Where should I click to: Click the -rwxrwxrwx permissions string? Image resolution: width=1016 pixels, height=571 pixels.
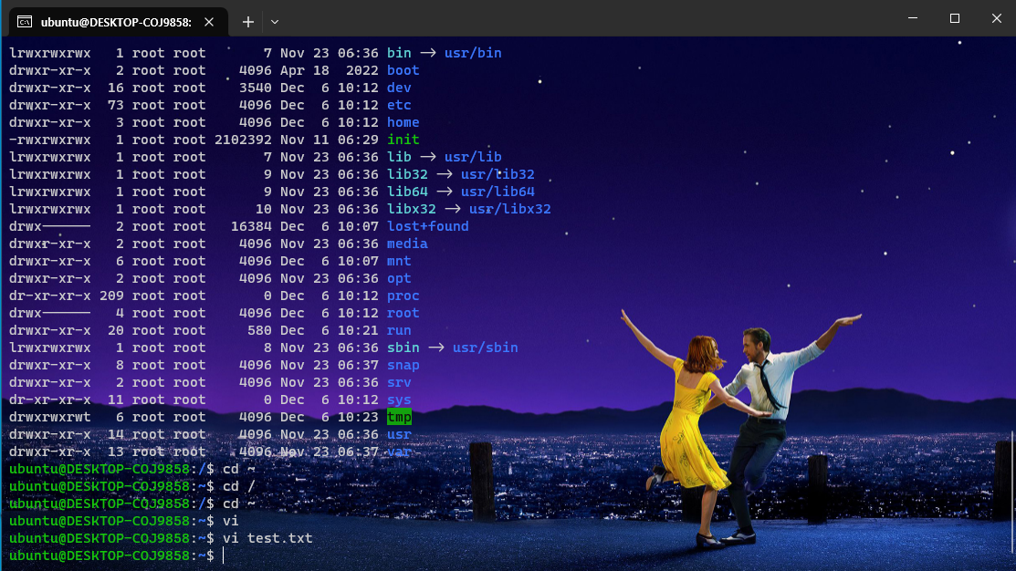pos(50,140)
